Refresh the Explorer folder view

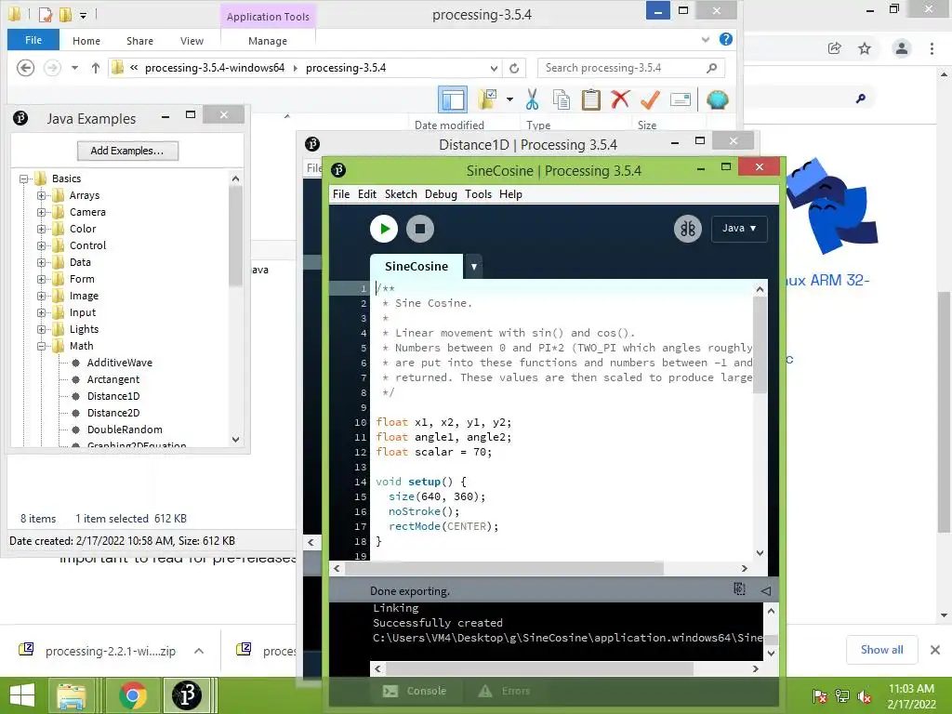pyautogui.click(x=514, y=68)
